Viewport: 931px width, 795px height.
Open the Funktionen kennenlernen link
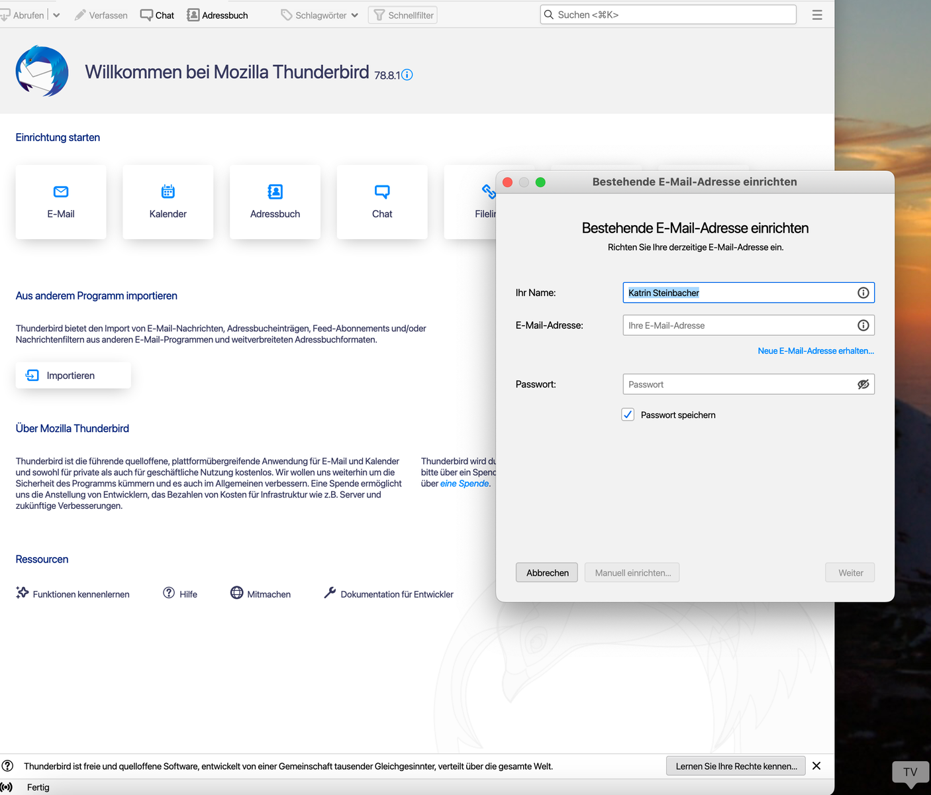(81, 594)
